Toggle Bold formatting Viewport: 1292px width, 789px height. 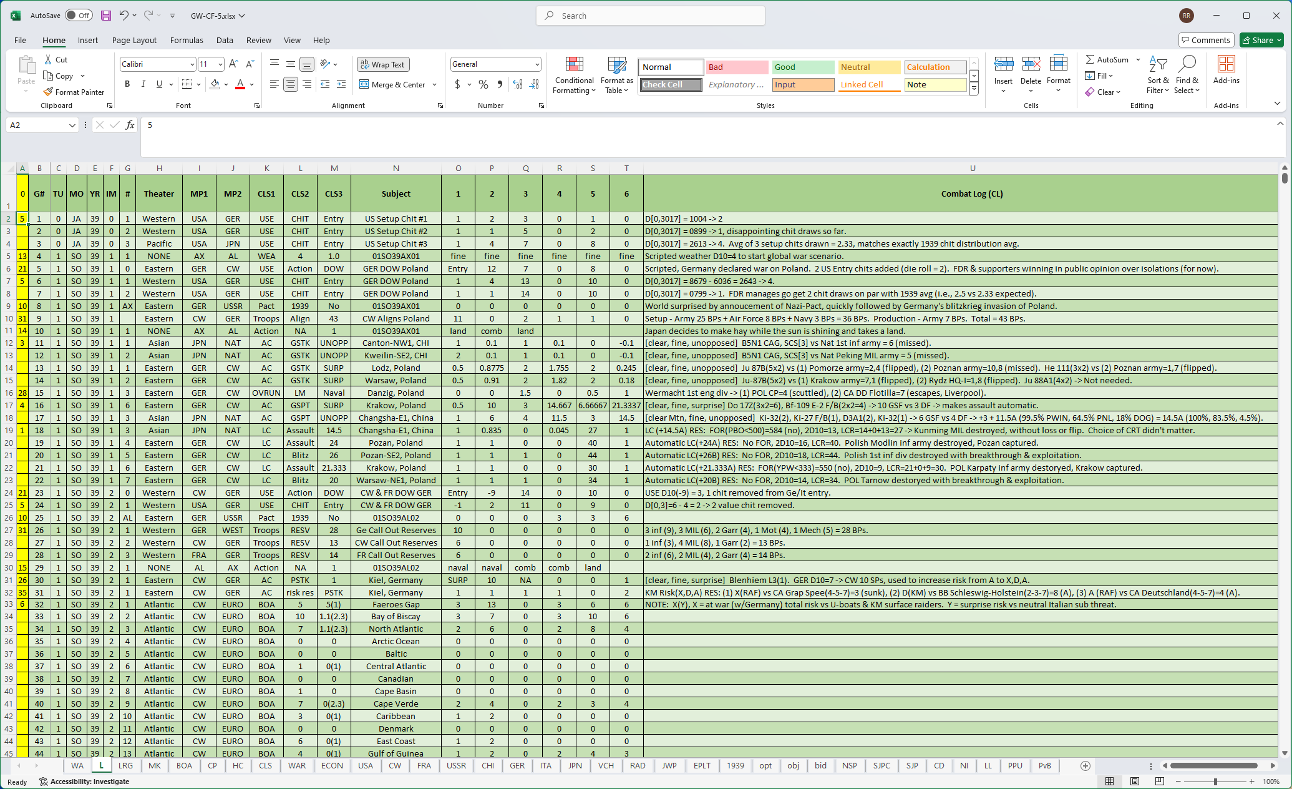point(127,84)
